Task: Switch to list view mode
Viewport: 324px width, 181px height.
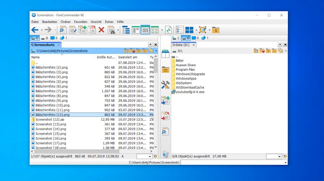Action: point(135,30)
